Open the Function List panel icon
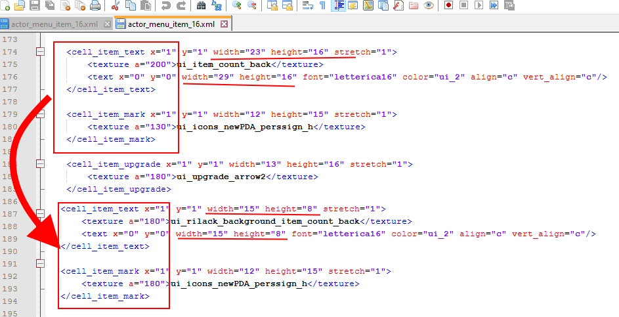The image size is (619, 317). tap(398, 5)
